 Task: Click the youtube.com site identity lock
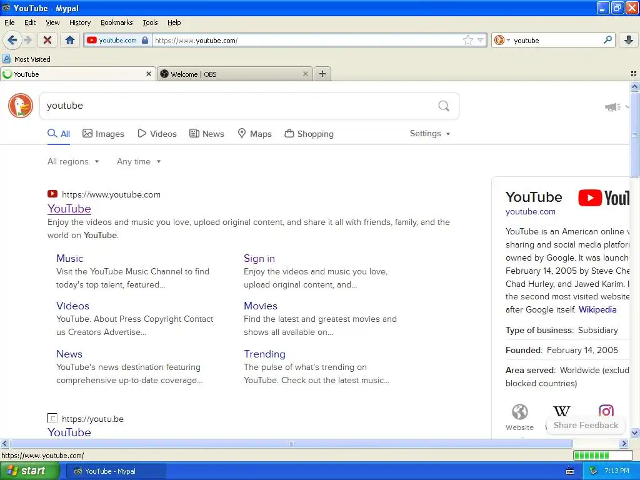(x=145, y=40)
